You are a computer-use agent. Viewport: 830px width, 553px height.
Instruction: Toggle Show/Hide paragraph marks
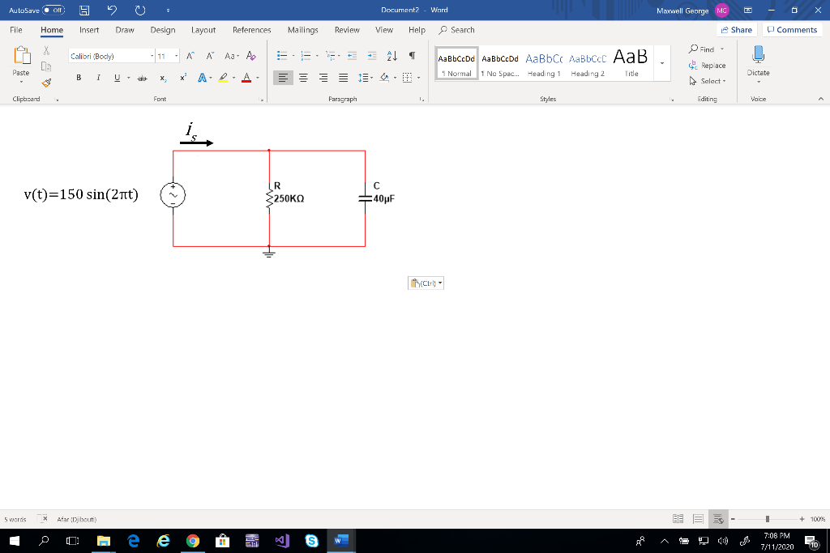tap(412, 56)
